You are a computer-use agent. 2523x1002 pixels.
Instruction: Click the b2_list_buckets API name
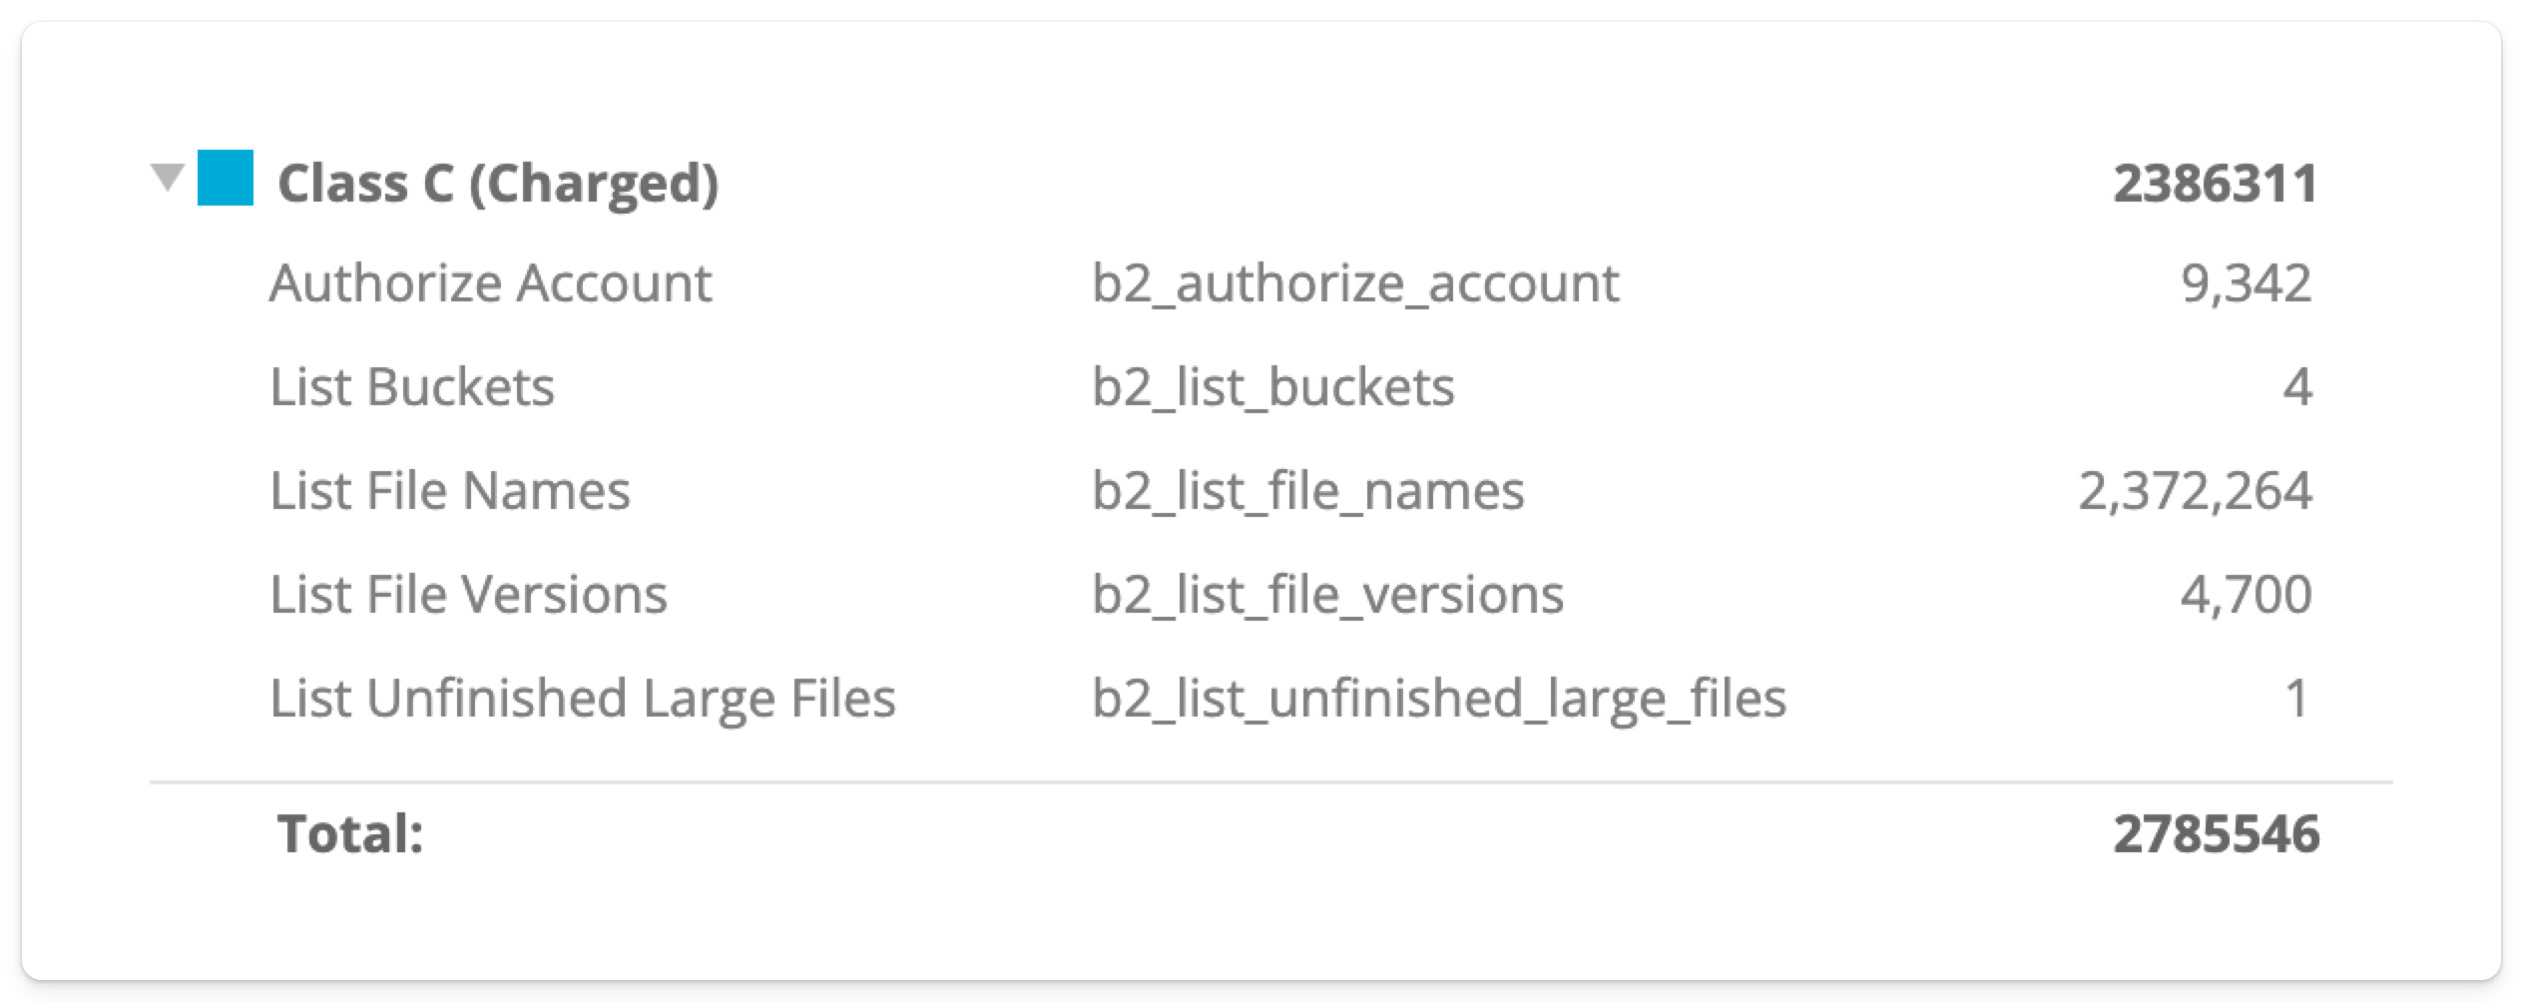1273,388
